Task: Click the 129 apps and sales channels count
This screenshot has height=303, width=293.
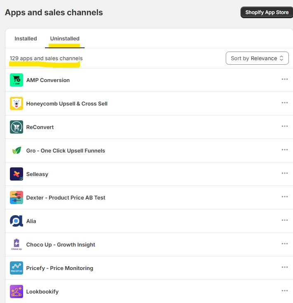Action: (x=46, y=59)
